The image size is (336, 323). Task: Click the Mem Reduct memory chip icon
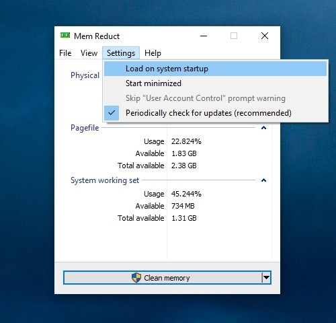pyautogui.click(x=65, y=36)
